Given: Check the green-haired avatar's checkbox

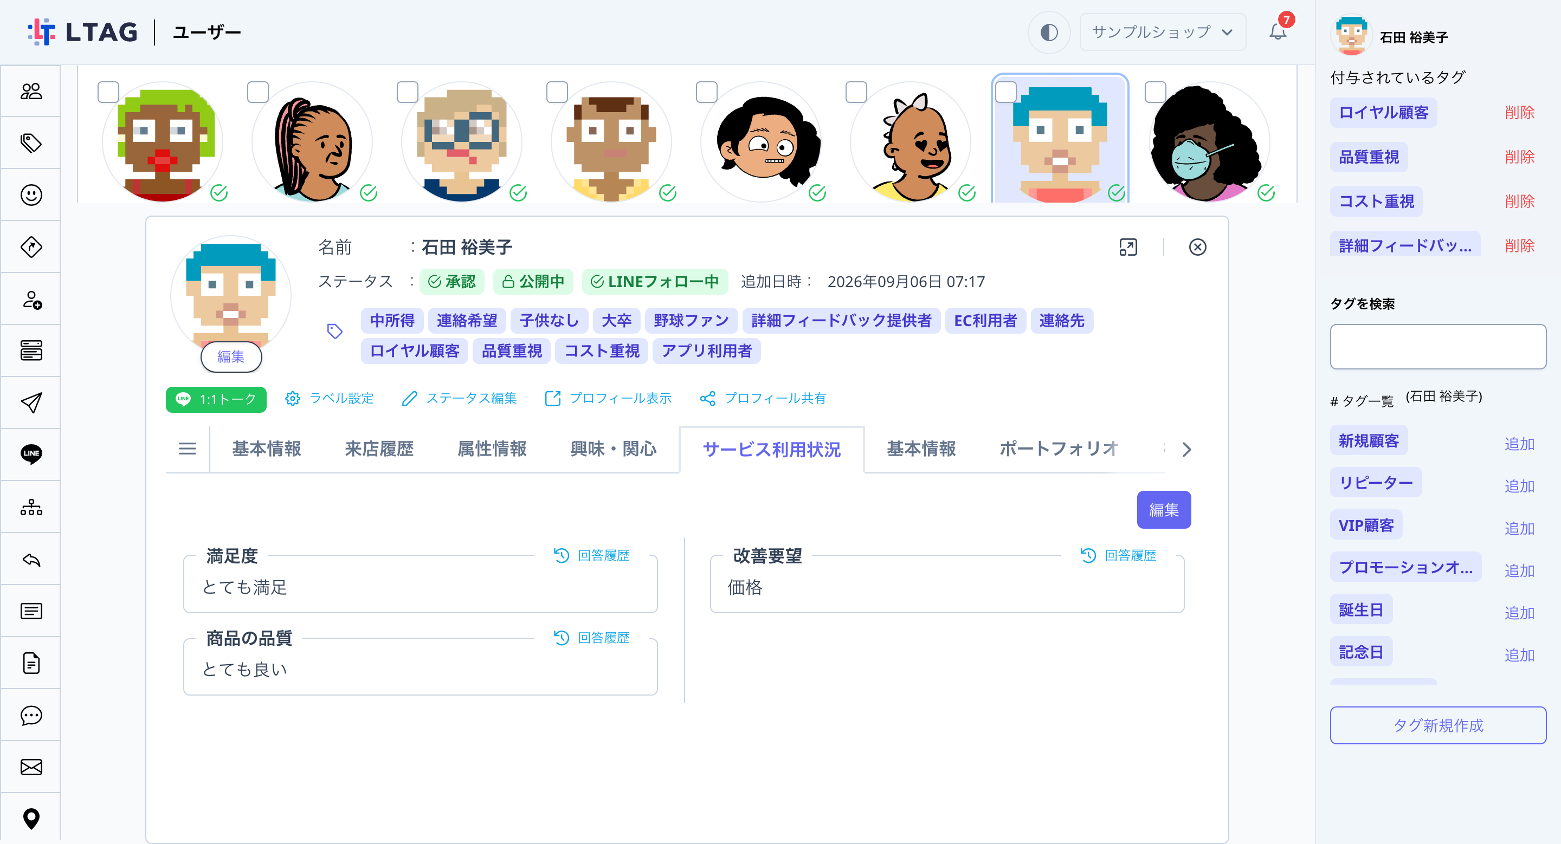Looking at the screenshot, I should point(108,92).
